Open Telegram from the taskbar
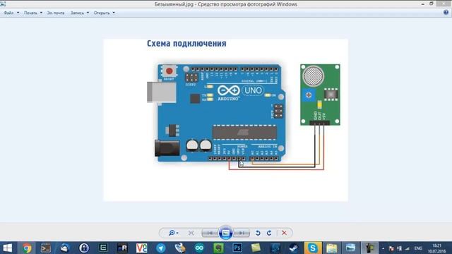Viewport: 452px width, 254px height. coord(161,248)
